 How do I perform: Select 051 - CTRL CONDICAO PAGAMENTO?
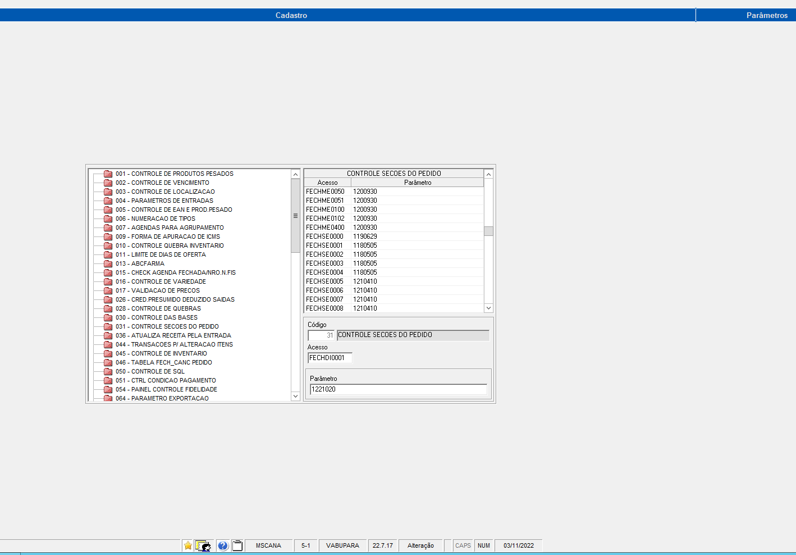click(166, 380)
